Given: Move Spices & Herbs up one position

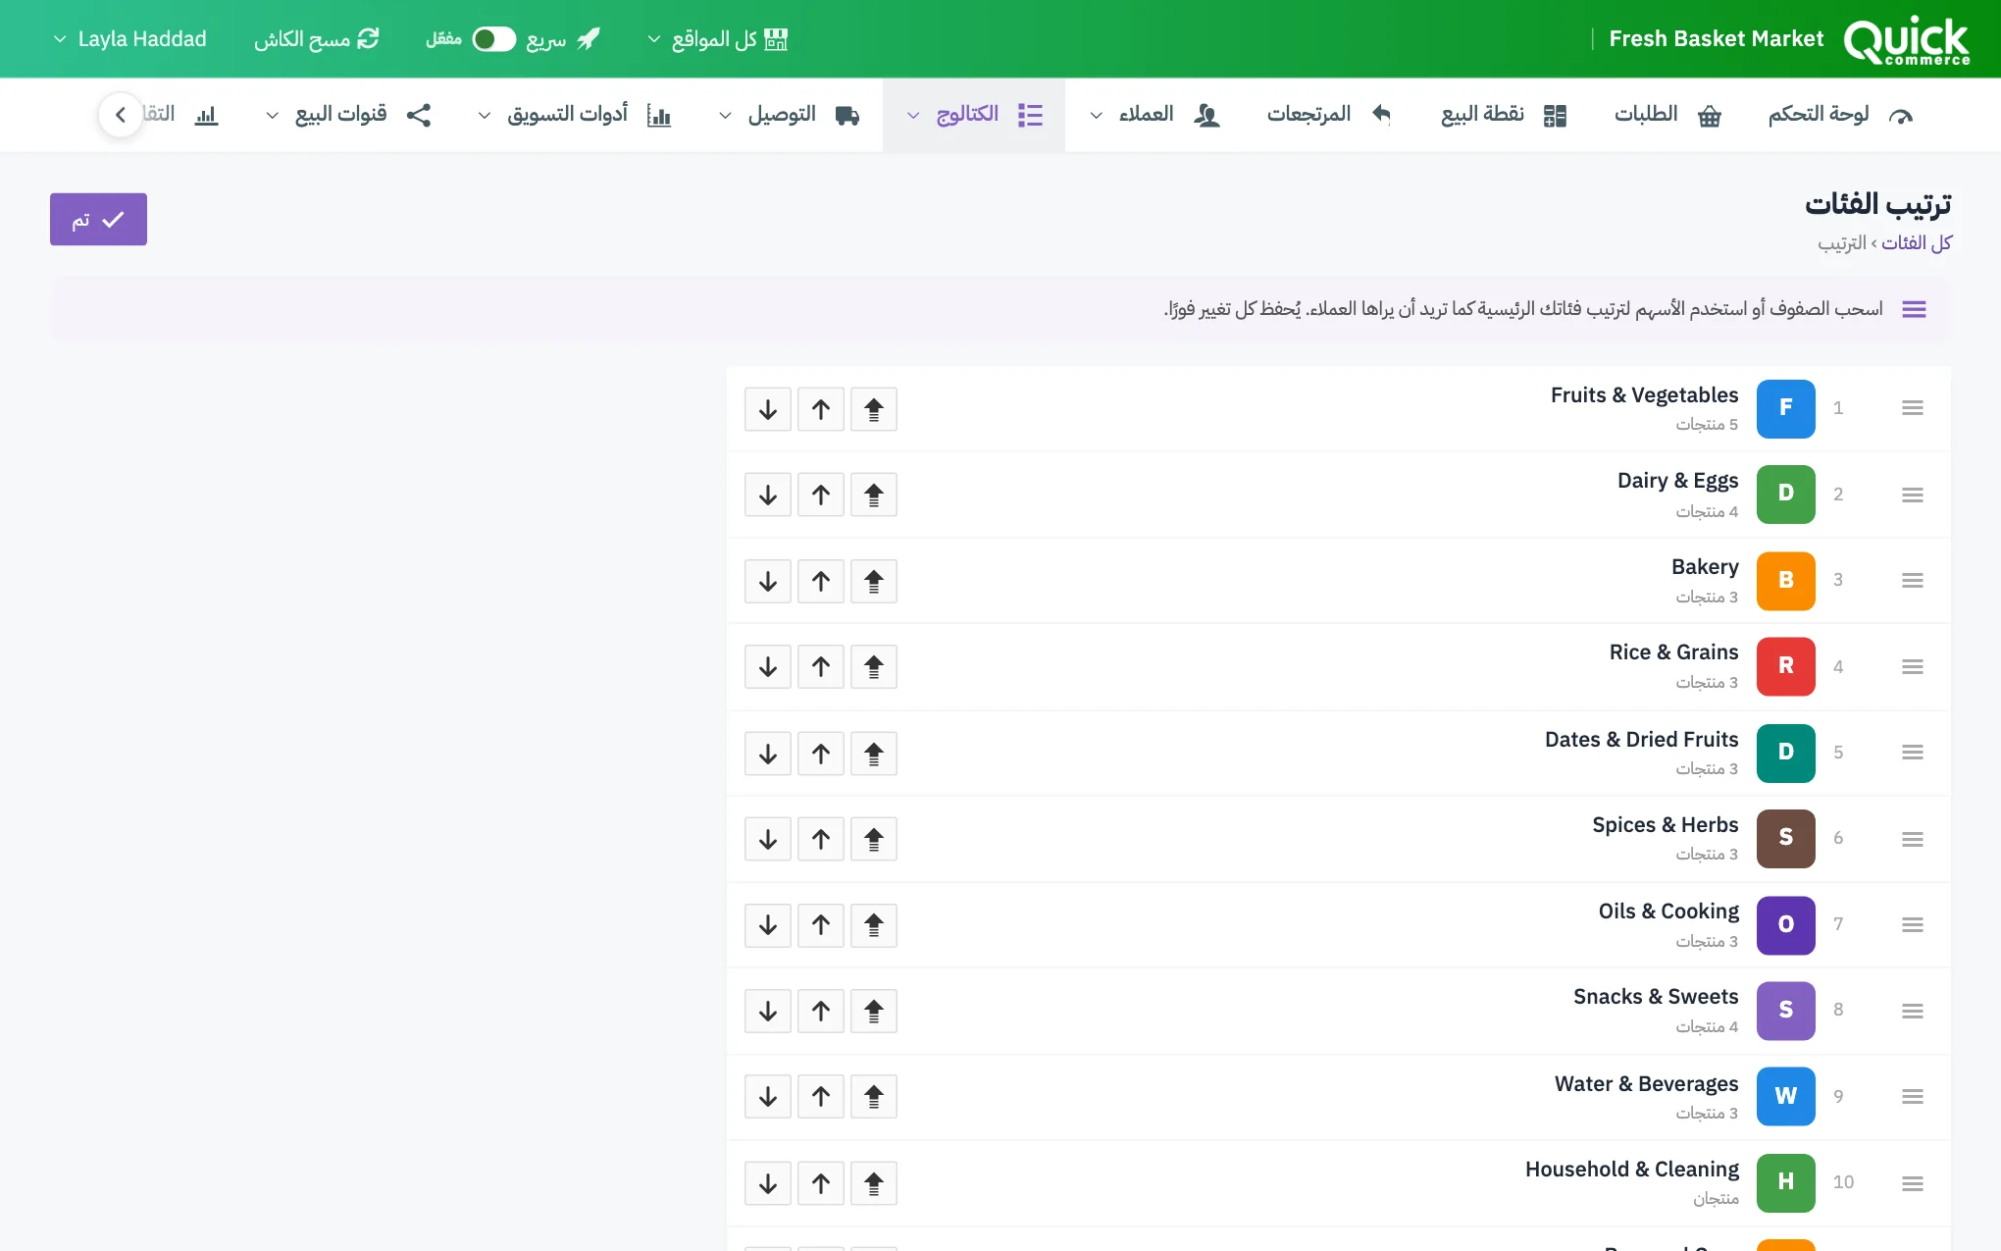Looking at the screenshot, I should [x=821, y=839].
